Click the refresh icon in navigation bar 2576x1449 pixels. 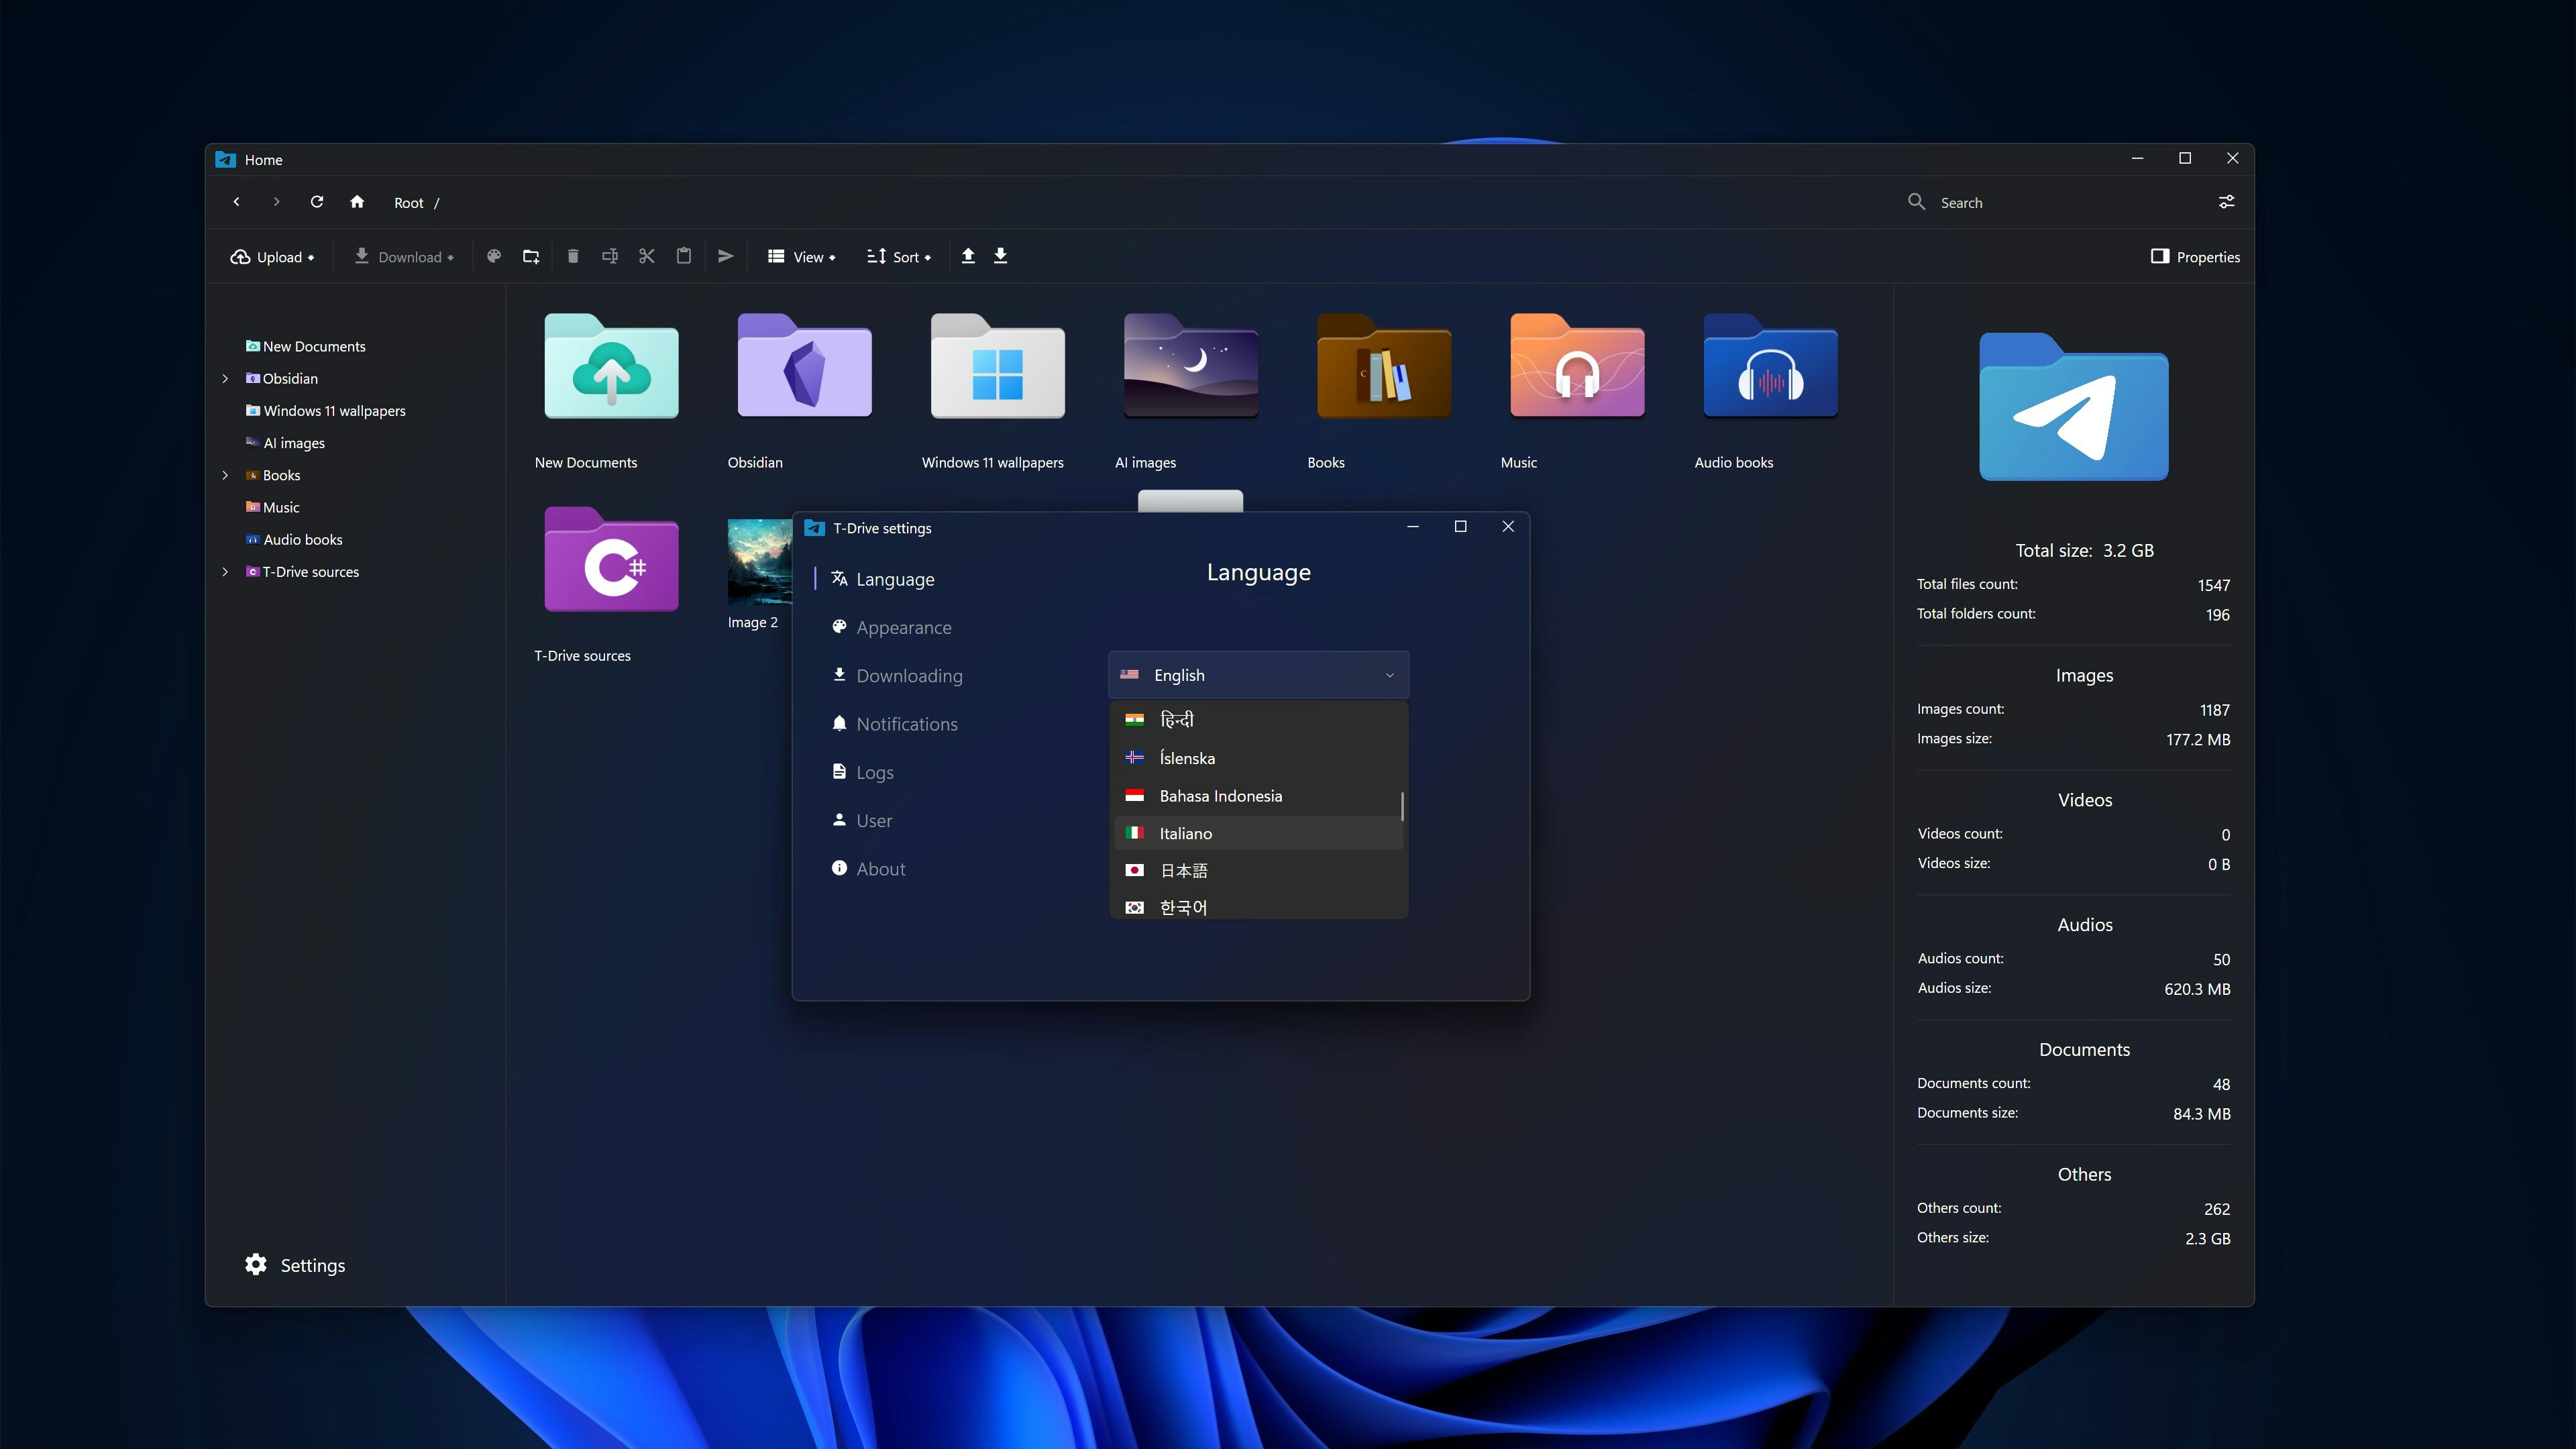[317, 202]
